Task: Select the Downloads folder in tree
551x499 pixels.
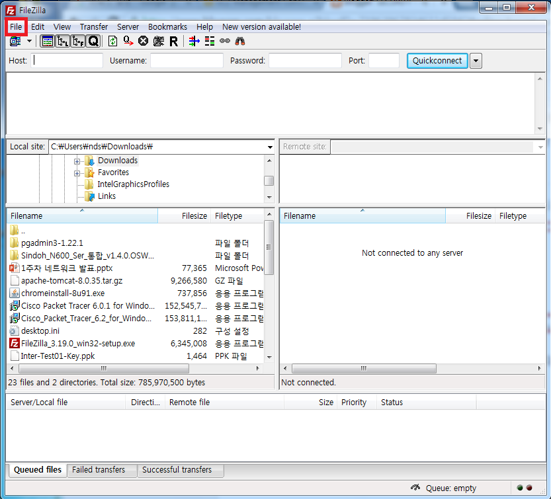Action: (x=118, y=161)
